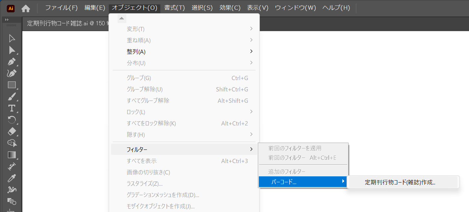Open the 効果(C) menu
This screenshot has height=212, width=469.
(230, 8)
